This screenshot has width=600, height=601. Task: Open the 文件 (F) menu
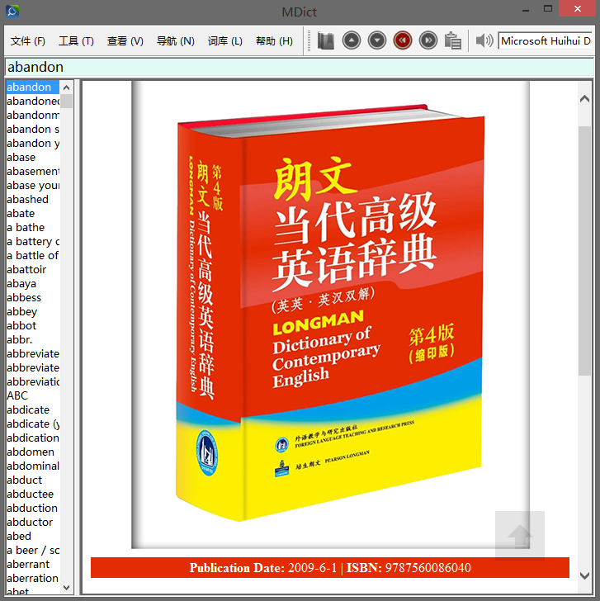coord(27,41)
